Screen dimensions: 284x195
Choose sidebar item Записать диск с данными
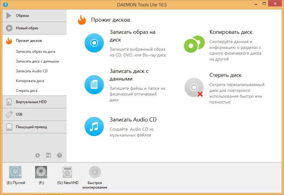[37, 61]
